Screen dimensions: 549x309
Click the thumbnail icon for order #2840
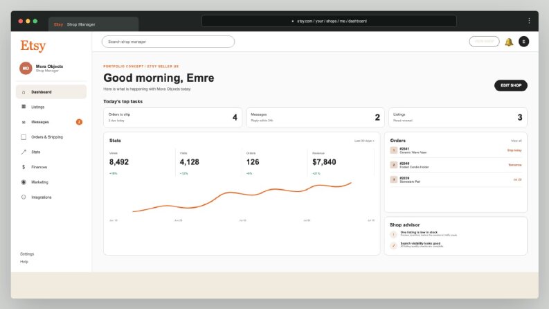click(393, 165)
